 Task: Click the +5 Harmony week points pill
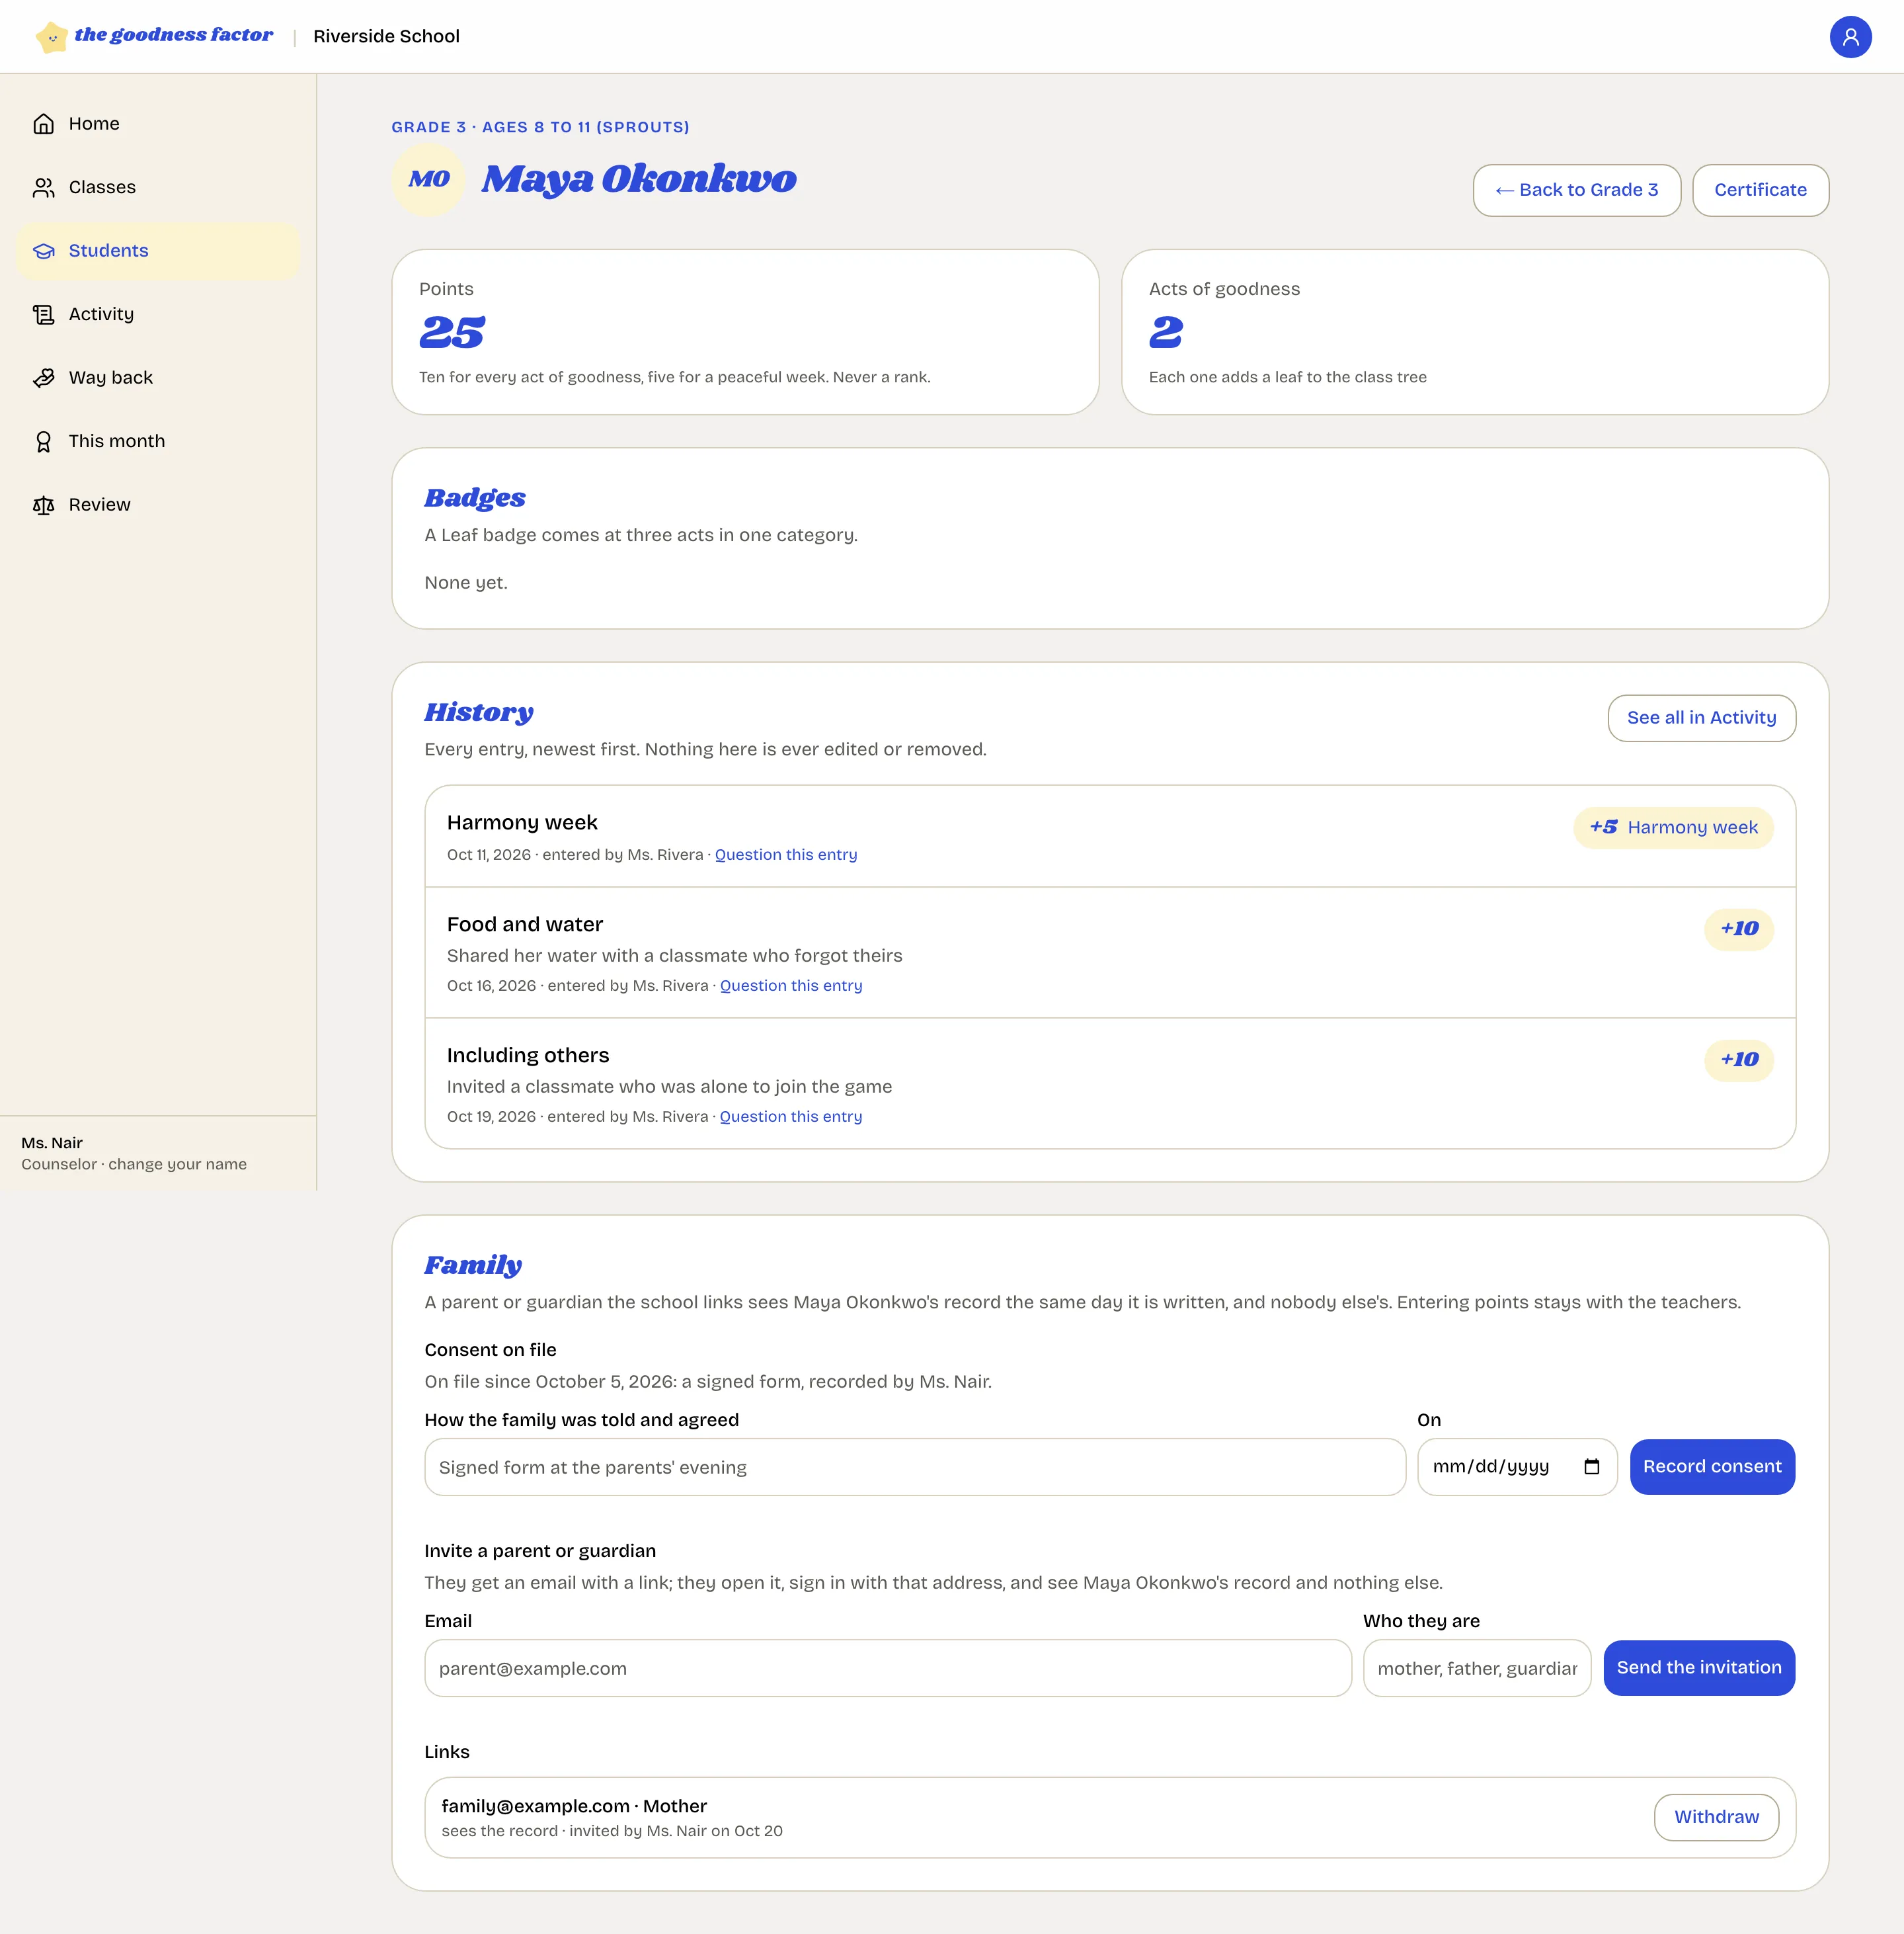(1673, 827)
